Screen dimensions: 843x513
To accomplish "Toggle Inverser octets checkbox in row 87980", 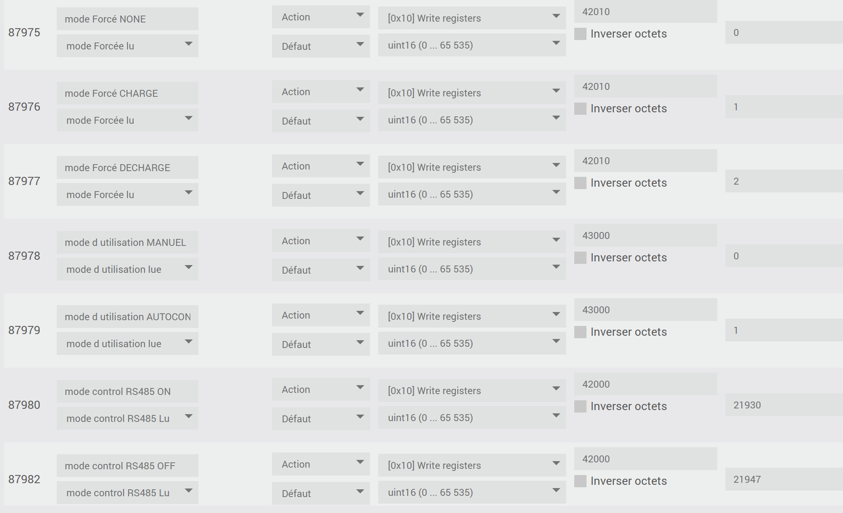I will (580, 406).
